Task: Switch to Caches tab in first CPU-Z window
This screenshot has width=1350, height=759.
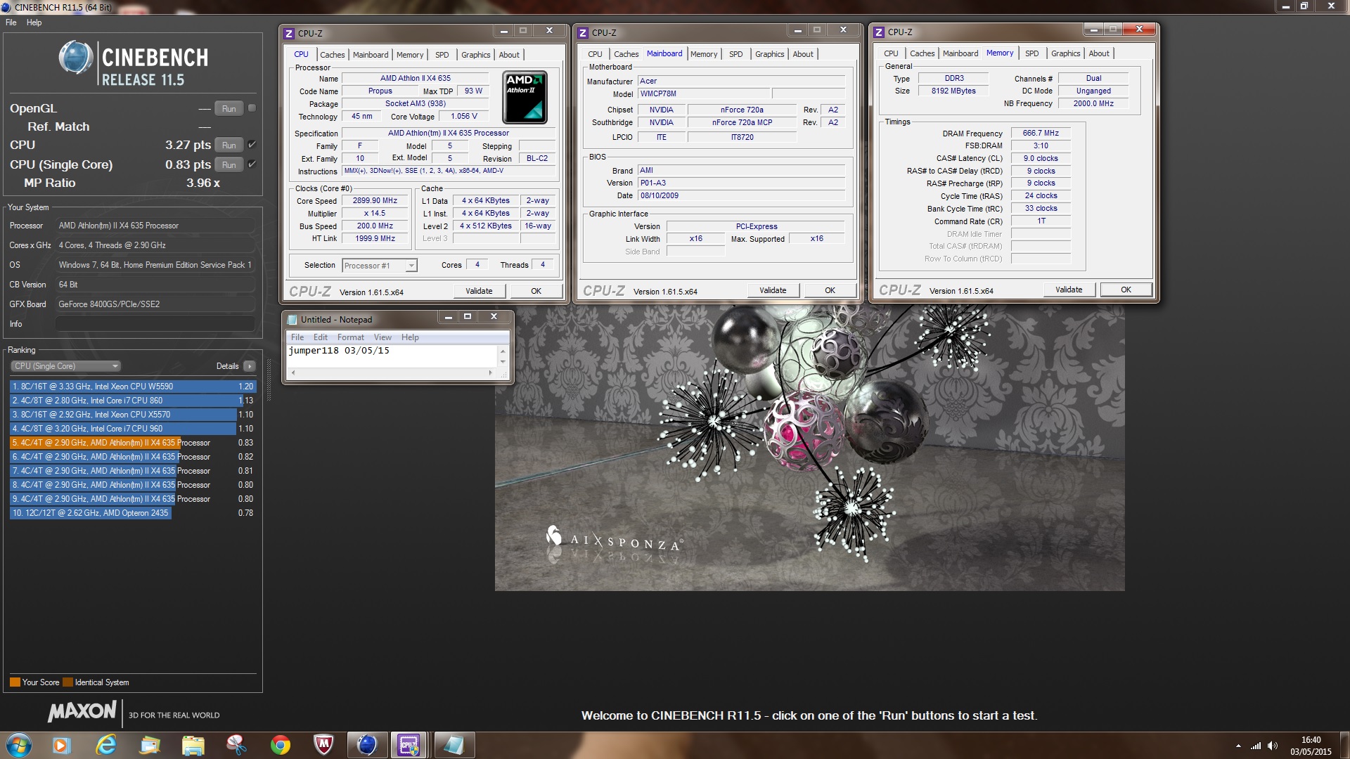Action: coord(333,55)
